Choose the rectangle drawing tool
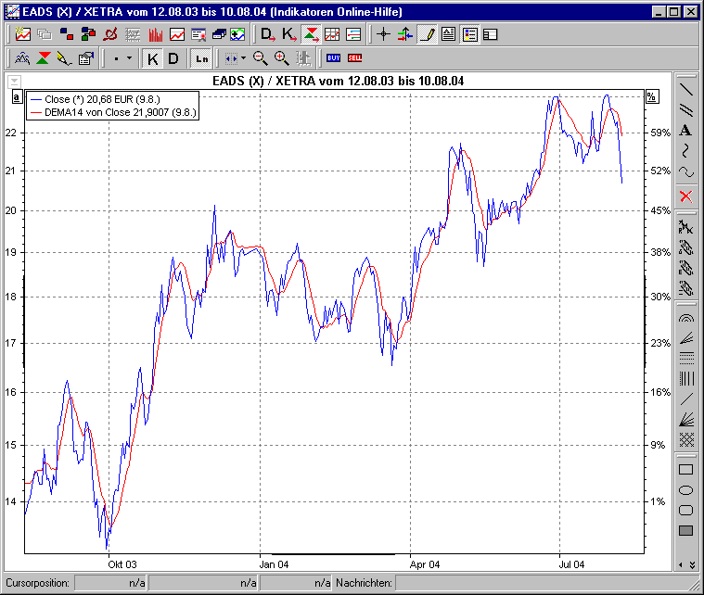Screen dimensions: 704x595 (686, 469)
